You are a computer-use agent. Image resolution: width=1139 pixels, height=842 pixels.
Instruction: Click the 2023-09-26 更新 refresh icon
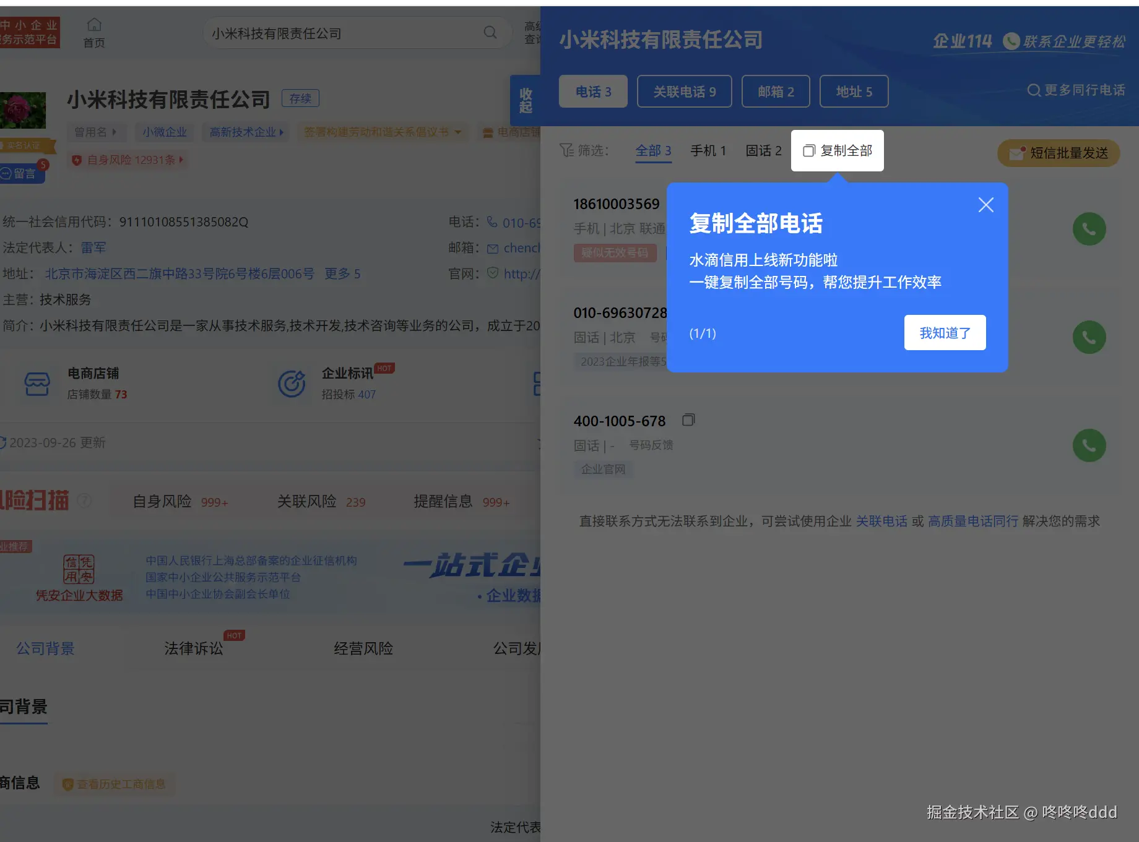tap(2, 443)
